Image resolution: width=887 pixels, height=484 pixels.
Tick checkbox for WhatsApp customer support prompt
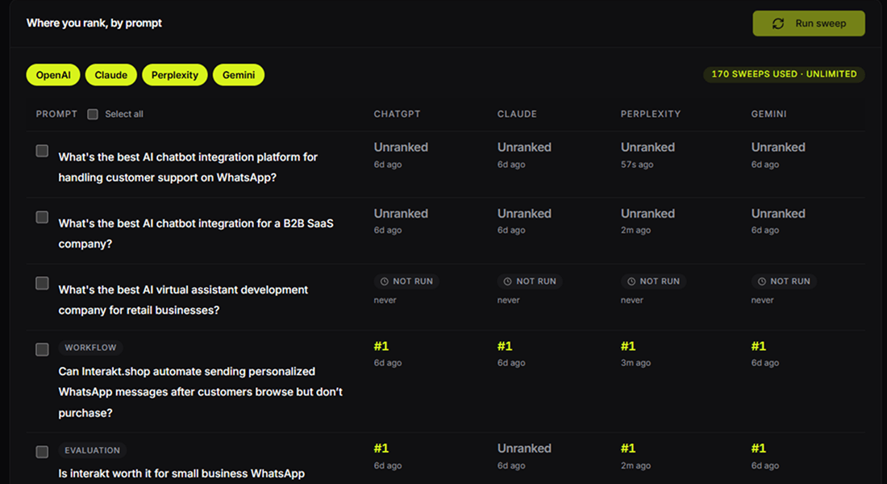[42, 151]
